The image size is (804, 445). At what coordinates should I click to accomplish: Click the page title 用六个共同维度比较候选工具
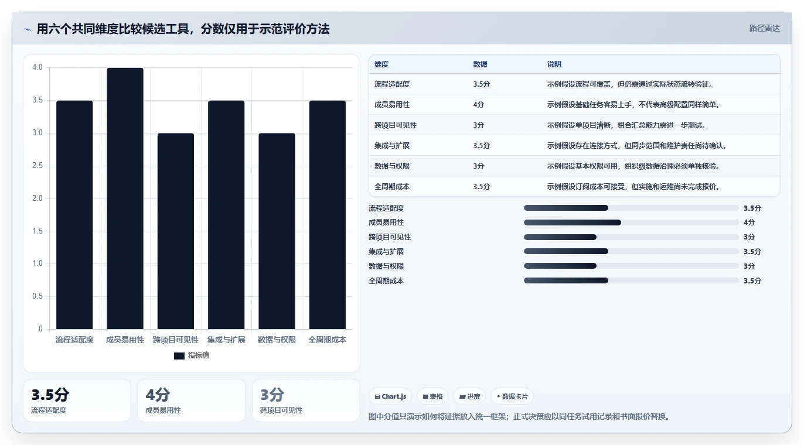[183, 29]
